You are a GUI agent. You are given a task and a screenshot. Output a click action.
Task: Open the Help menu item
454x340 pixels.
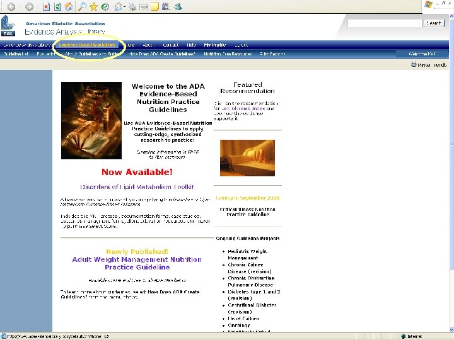coord(191,45)
